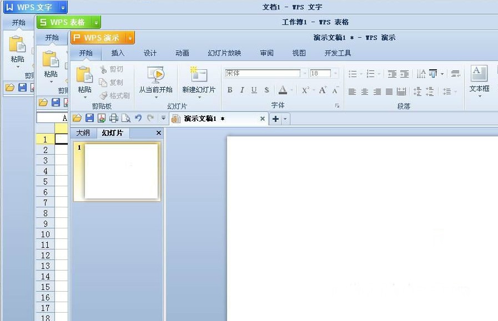The image size is (498, 321).
Task: Toggle distributed alignment
Action: 401,91
